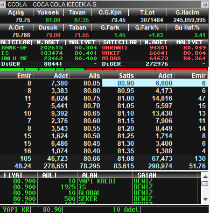Click the buyers/sellers green-red ratio bar
The height and width of the screenshot is (213, 210).
pos(104,69)
